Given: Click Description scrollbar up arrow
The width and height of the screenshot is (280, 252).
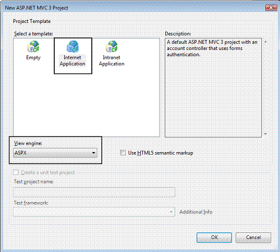Looking at the screenshot, I should [x=265, y=42].
